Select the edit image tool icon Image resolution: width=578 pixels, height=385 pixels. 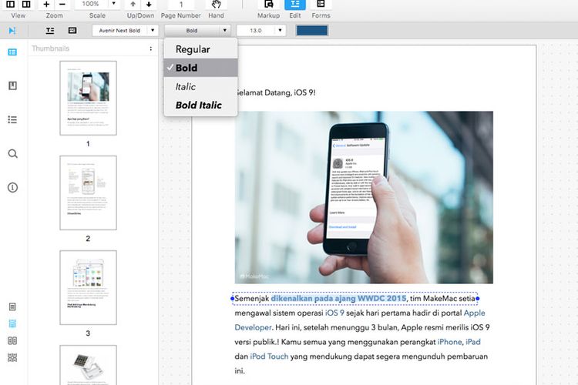pyautogui.click(x=72, y=31)
